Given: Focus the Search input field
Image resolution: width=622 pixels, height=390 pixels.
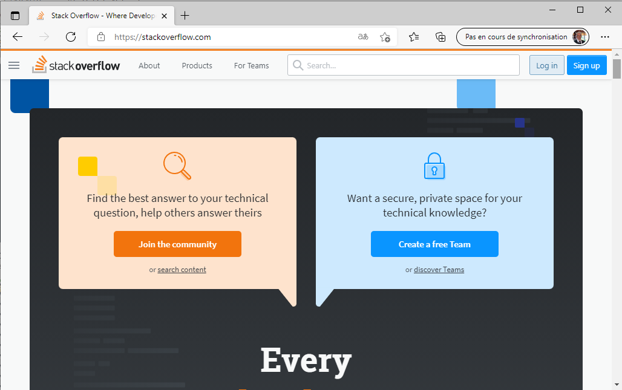Looking at the screenshot, I should [x=404, y=65].
